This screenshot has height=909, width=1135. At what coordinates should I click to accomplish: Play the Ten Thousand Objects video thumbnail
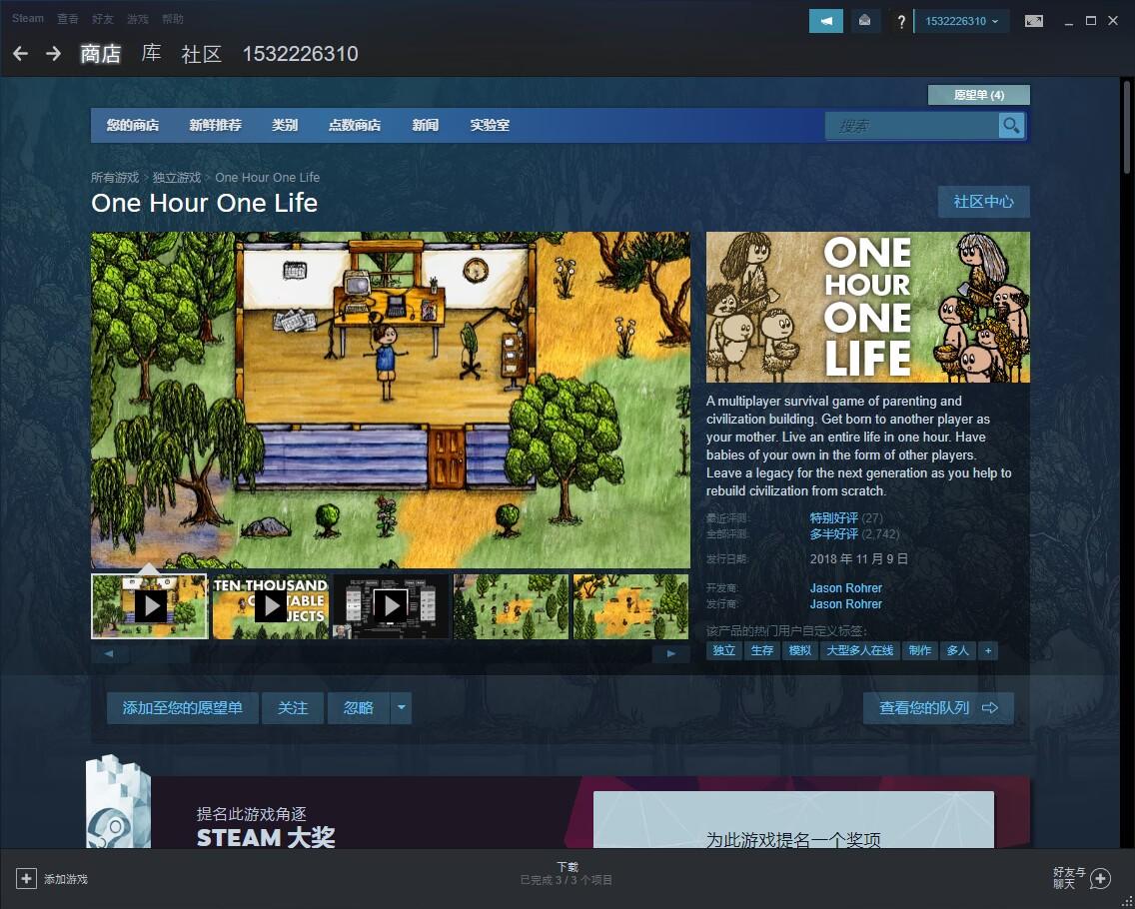(270, 606)
